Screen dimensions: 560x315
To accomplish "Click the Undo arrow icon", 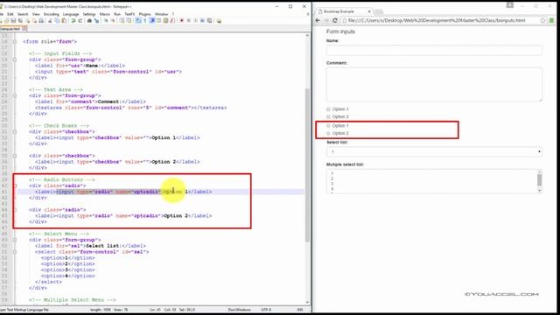I will tap(73, 21).
